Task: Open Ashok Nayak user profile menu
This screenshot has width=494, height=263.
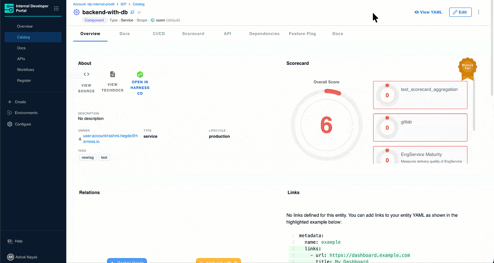Action: pos(26,257)
